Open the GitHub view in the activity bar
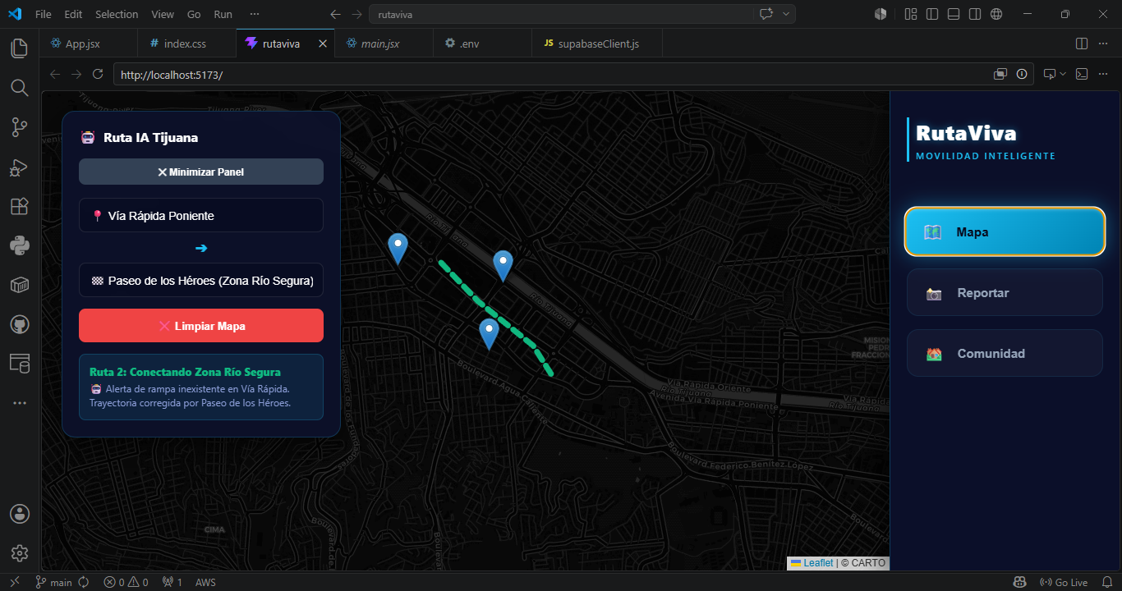 pyautogui.click(x=19, y=323)
